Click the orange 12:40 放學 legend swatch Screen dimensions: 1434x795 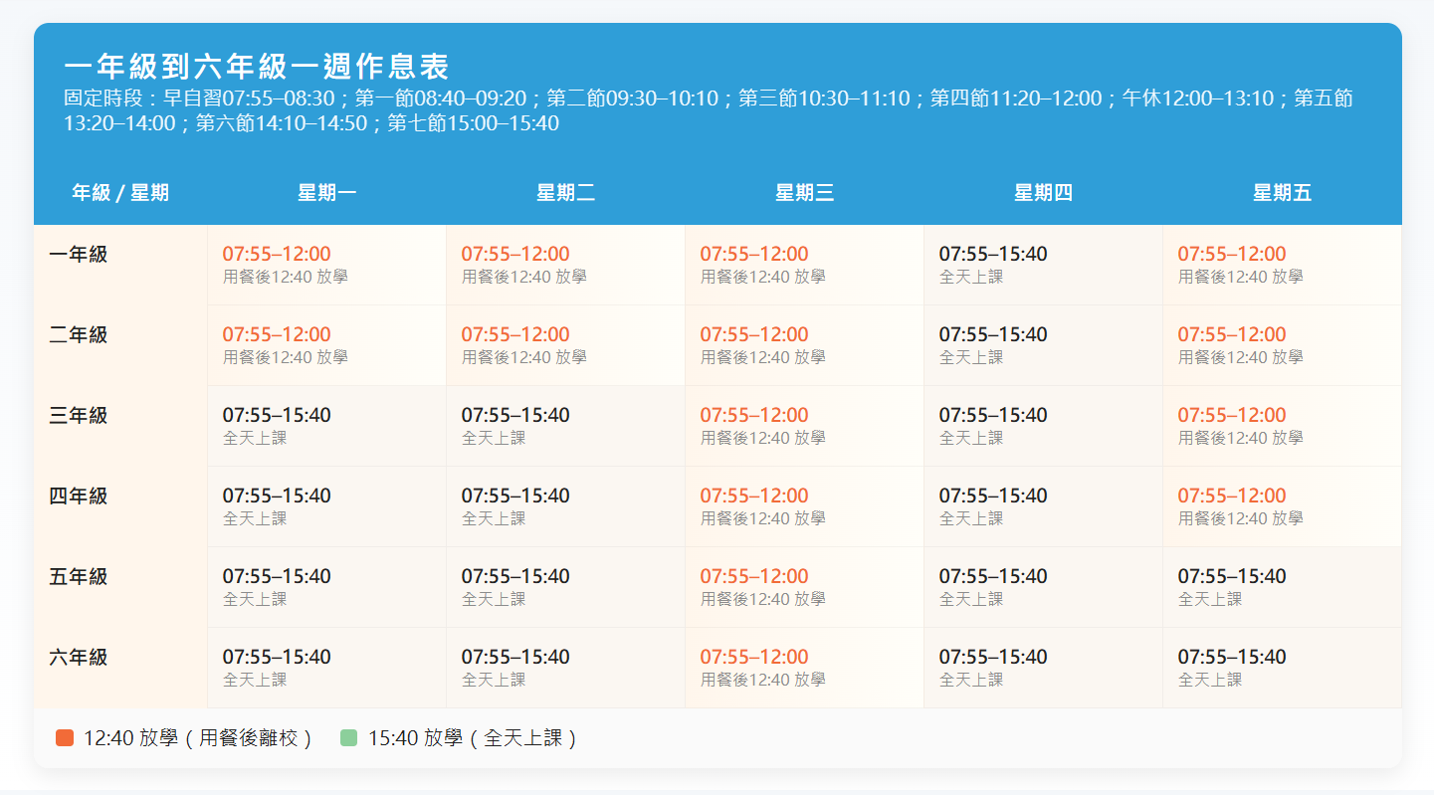[x=65, y=738]
